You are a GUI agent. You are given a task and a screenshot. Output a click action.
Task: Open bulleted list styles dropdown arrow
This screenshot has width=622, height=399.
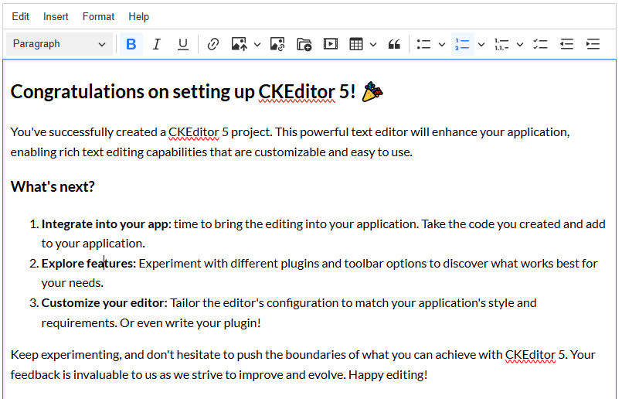tap(442, 45)
